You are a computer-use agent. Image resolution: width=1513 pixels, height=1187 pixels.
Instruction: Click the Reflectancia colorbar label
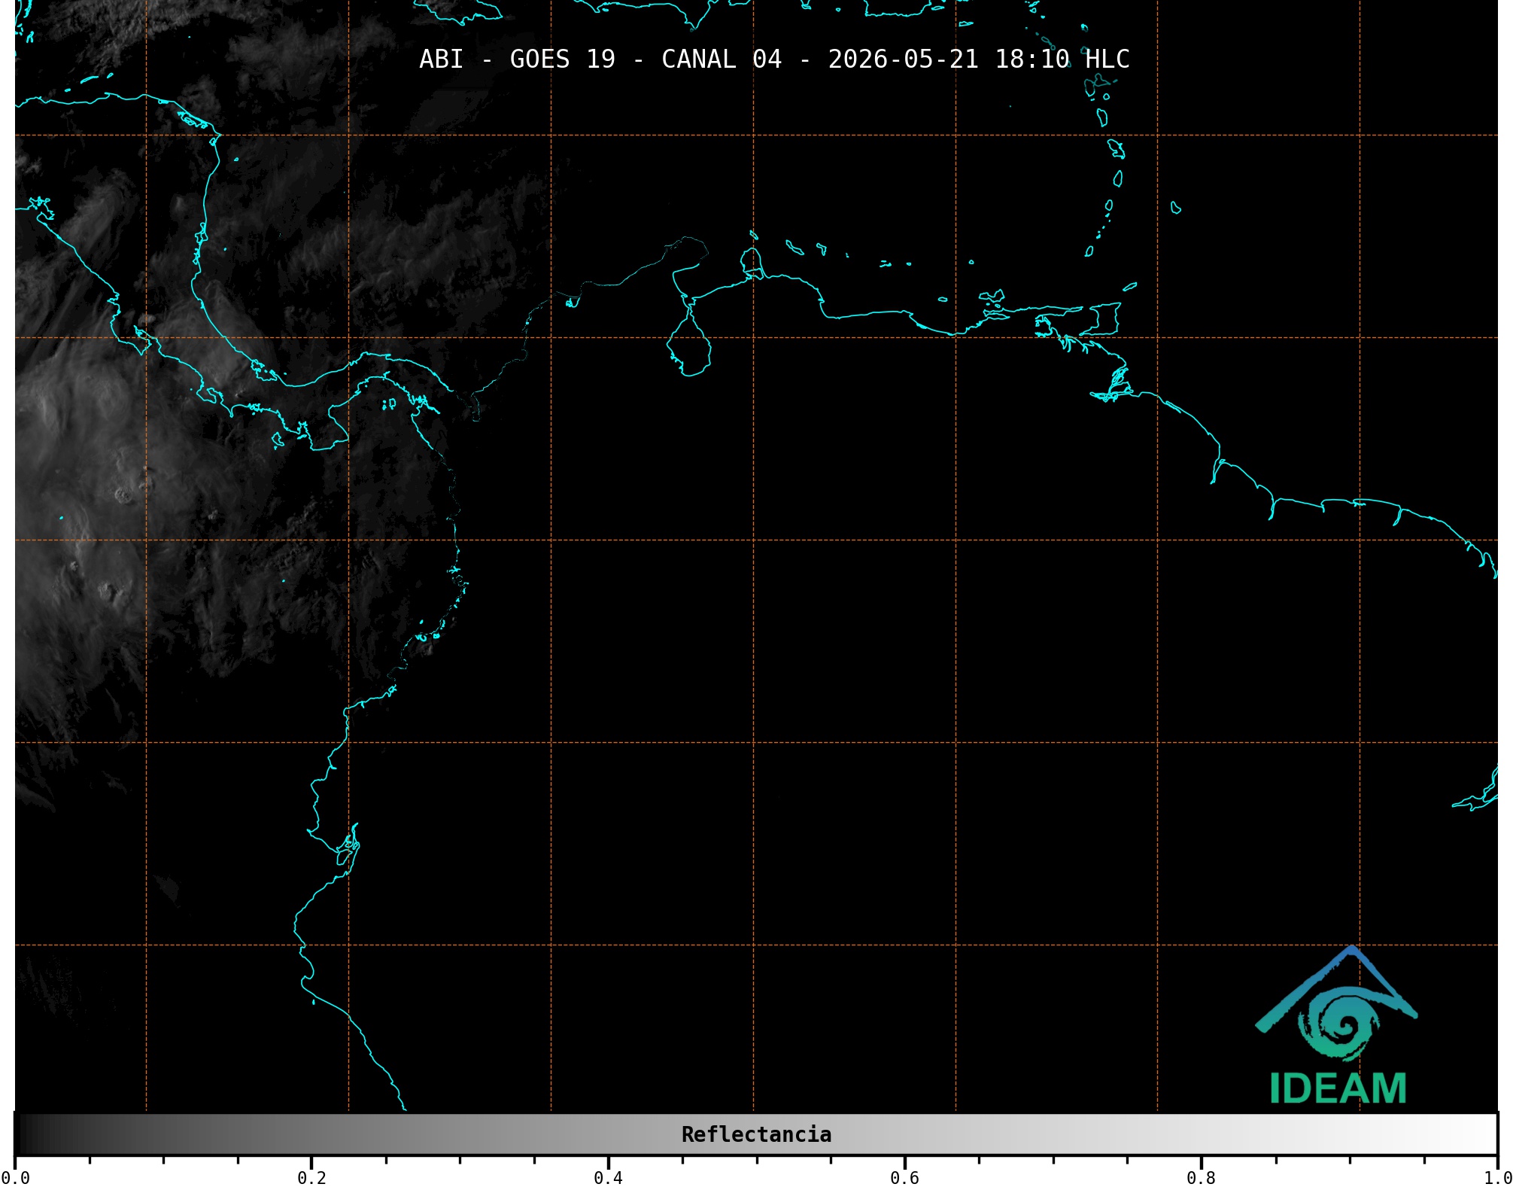[756, 1134]
